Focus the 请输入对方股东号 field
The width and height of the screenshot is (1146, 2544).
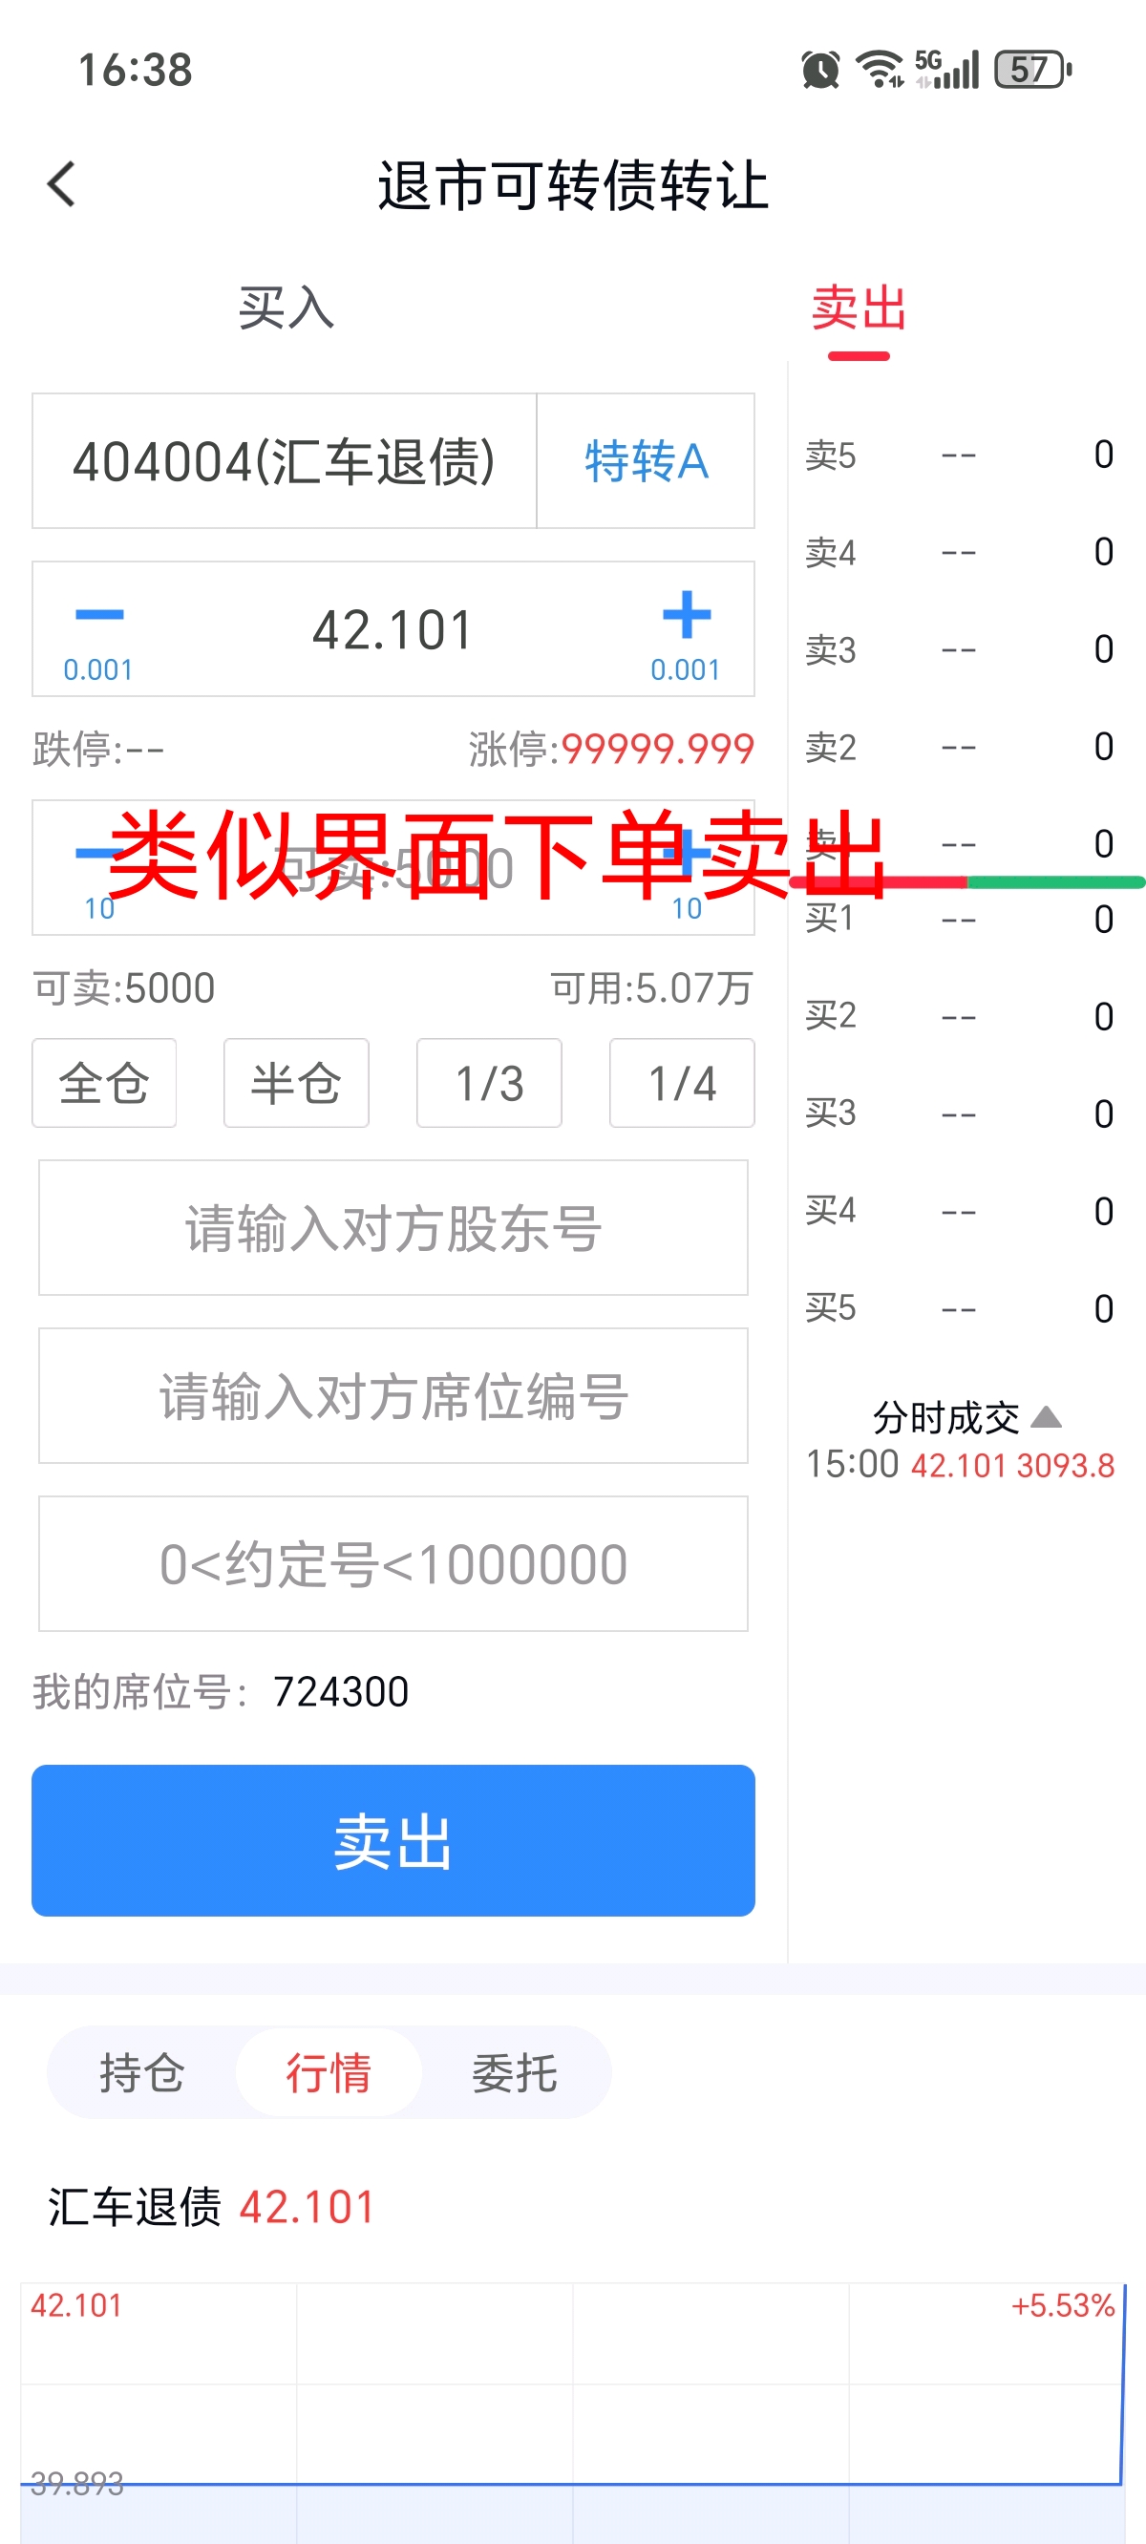click(x=393, y=1227)
